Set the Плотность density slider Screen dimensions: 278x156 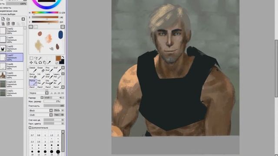(x=54, y=106)
